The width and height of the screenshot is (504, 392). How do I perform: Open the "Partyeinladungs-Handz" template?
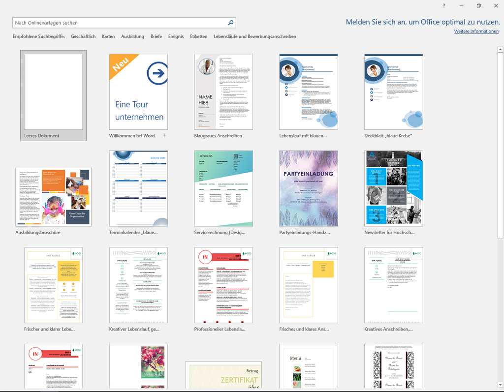(x=309, y=188)
